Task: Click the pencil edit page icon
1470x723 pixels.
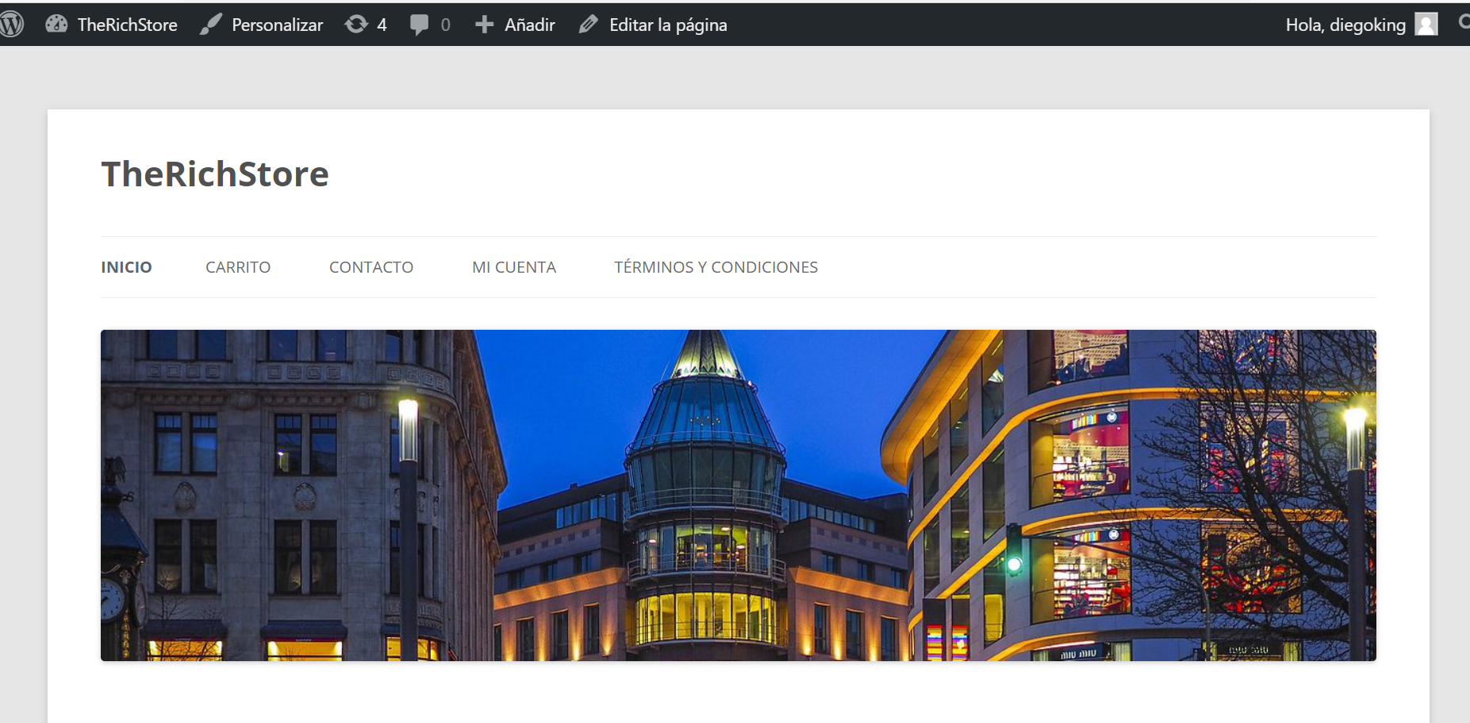Action: click(588, 25)
